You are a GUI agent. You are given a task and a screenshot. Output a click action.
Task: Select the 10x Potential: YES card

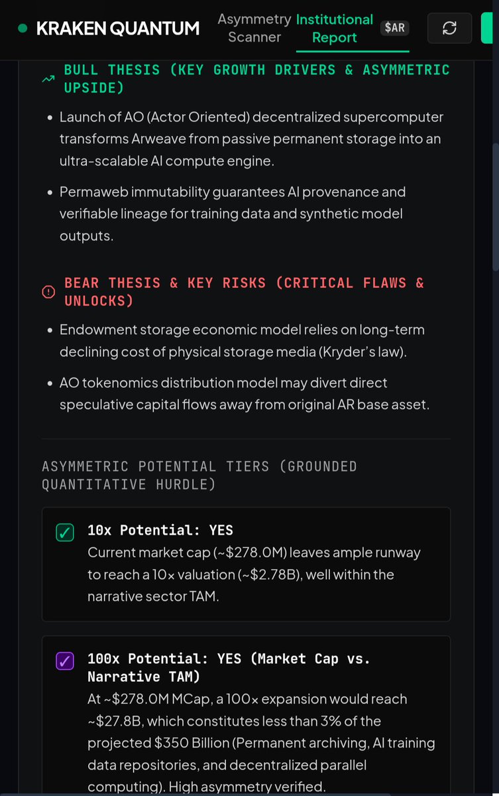point(246,564)
